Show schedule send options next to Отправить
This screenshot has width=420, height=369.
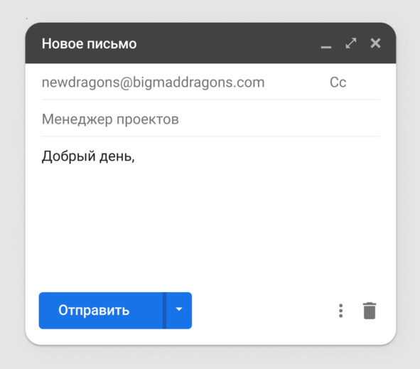(179, 310)
